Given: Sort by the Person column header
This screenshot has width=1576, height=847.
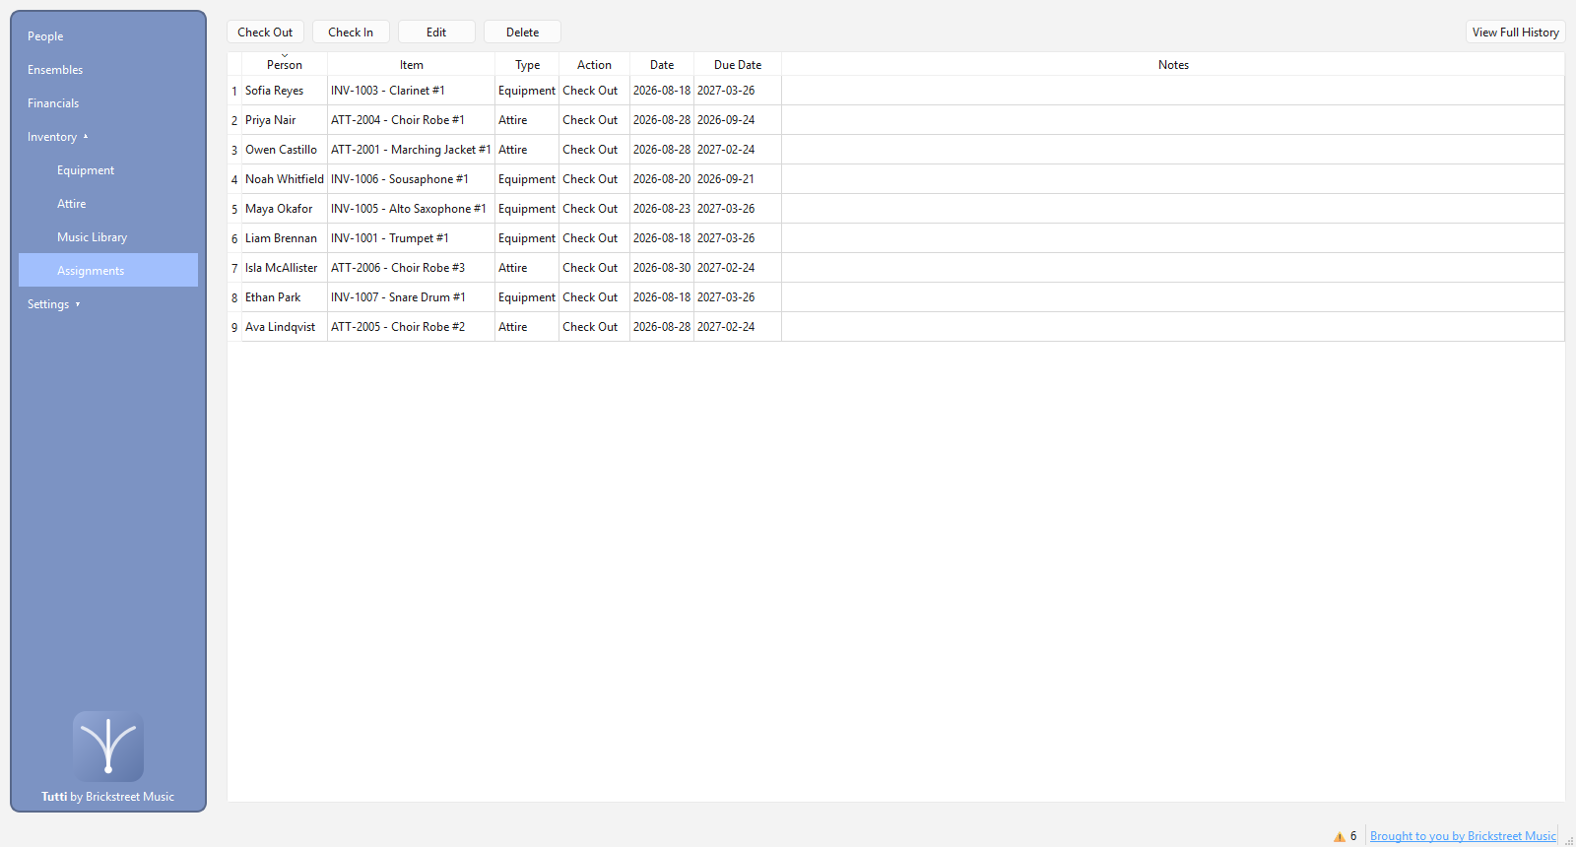Looking at the screenshot, I should (x=285, y=64).
